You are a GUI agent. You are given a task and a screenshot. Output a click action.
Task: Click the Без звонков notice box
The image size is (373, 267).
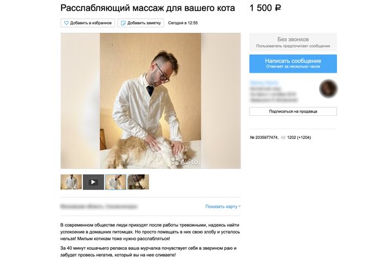tap(293, 42)
